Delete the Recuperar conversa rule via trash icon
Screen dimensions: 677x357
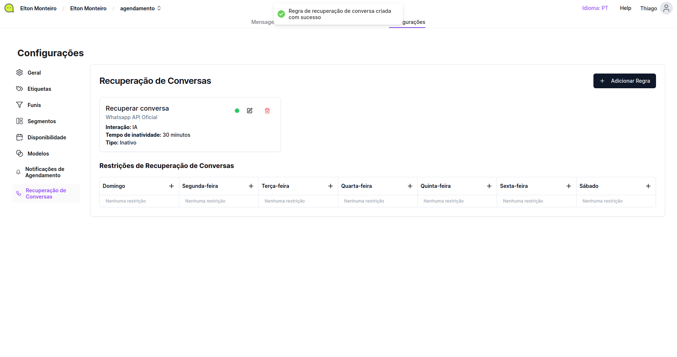[x=267, y=111]
